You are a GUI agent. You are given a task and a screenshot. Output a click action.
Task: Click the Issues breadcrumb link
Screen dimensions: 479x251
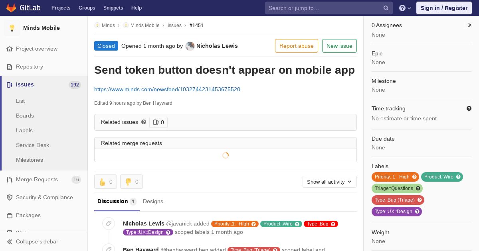click(x=174, y=25)
